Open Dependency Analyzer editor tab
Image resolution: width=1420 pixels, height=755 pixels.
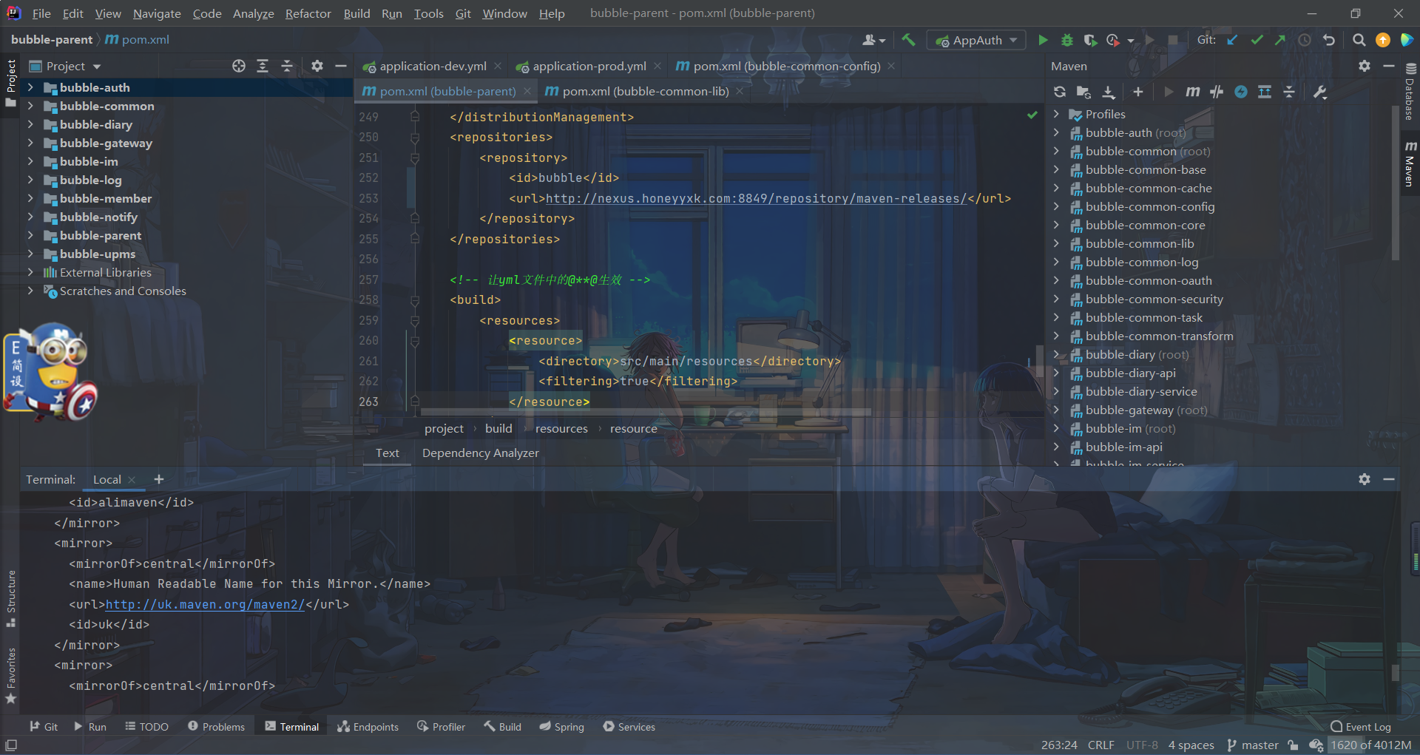(x=480, y=453)
